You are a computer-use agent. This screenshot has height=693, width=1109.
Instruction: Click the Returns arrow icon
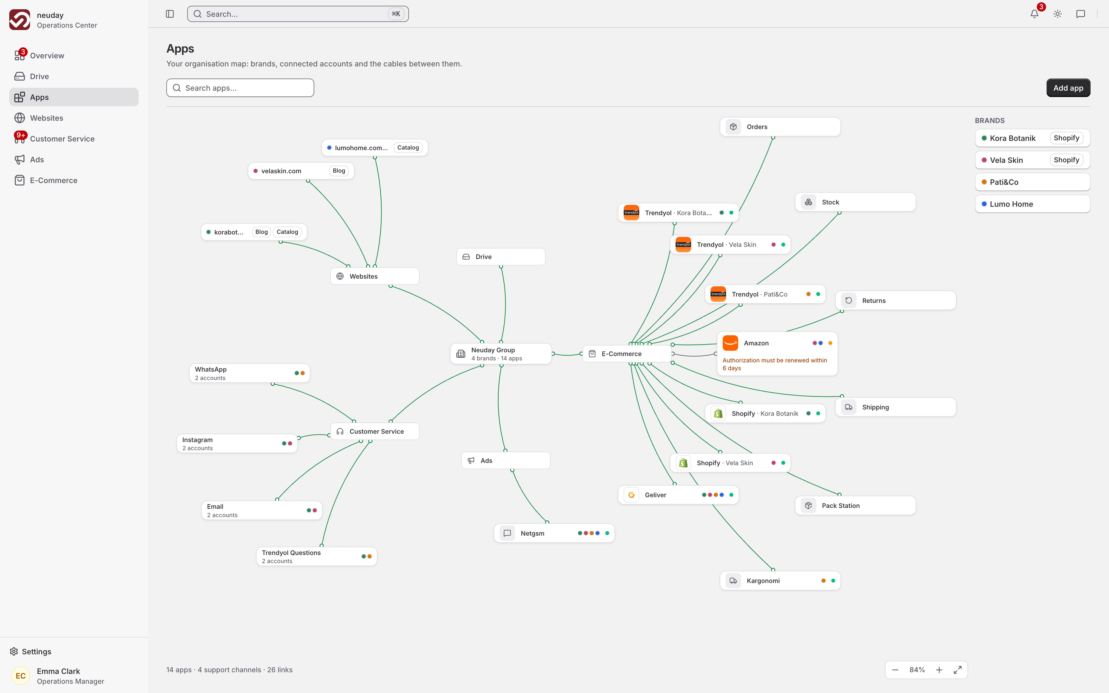click(849, 301)
